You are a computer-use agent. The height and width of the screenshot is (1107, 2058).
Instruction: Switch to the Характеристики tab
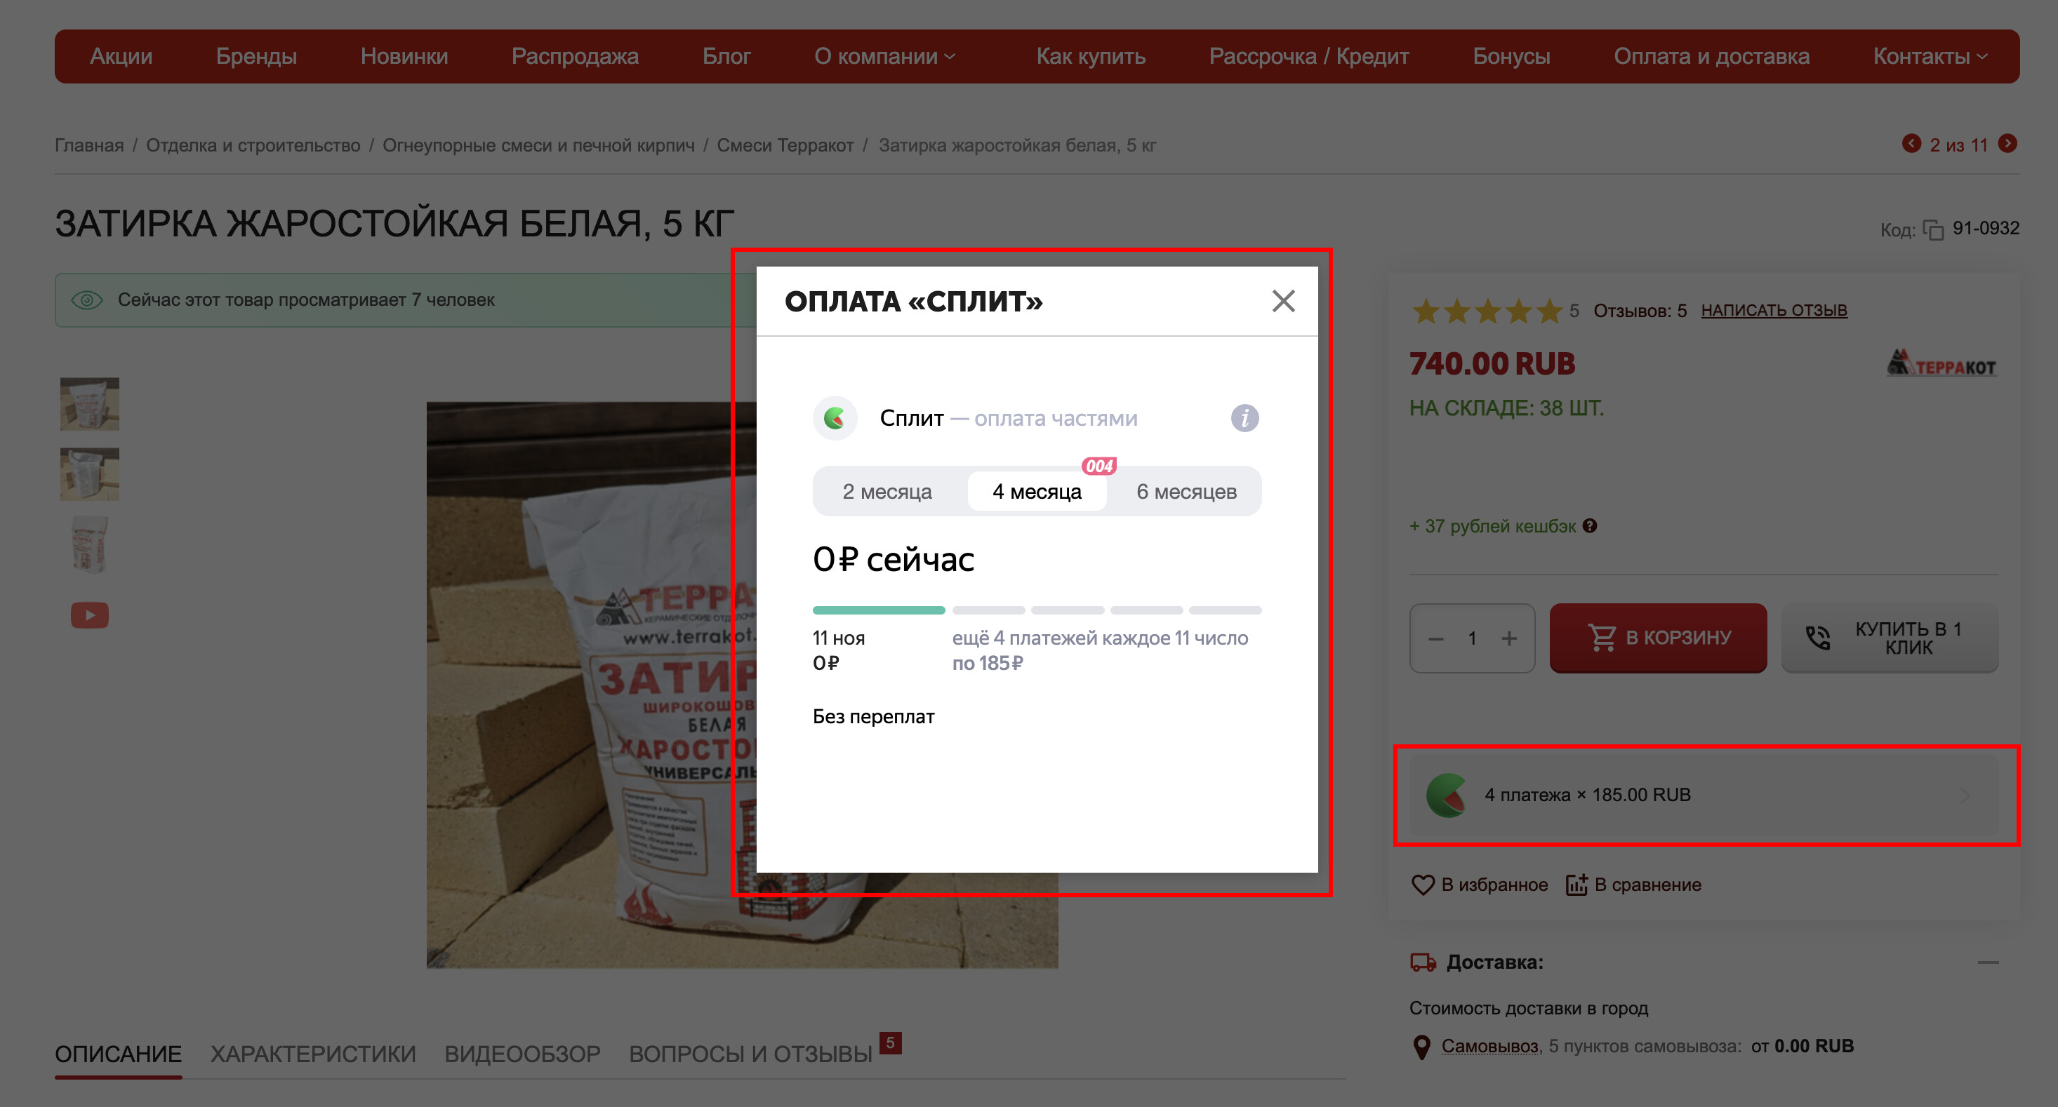pyautogui.click(x=312, y=1054)
